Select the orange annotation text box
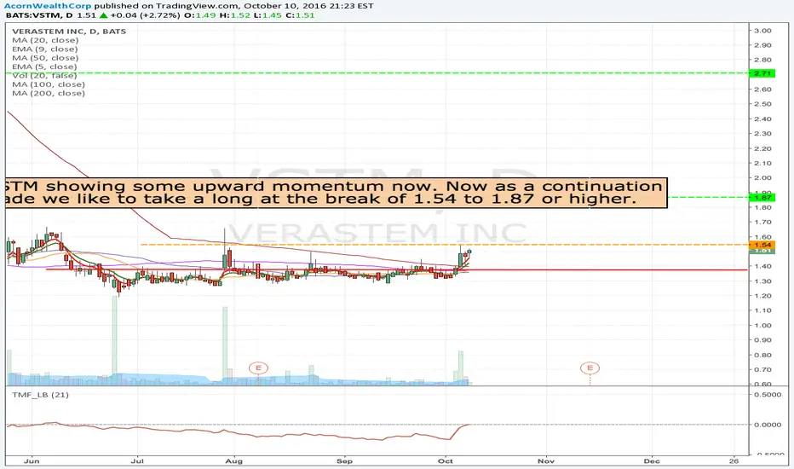The width and height of the screenshot is (794, 469). pyautogui.click(x=337, y=193)
